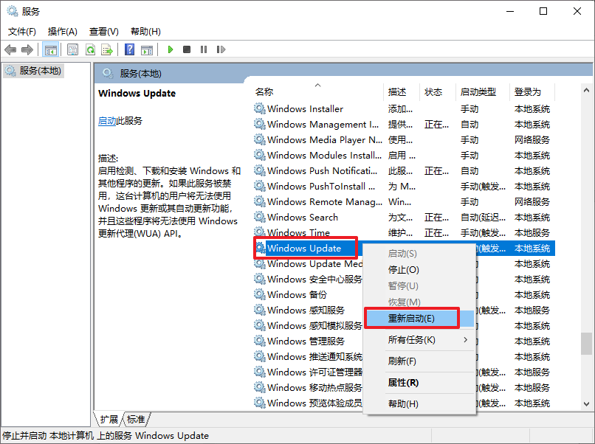
Task: Click the restart service toolbar icon
Action: coord(219,49)
